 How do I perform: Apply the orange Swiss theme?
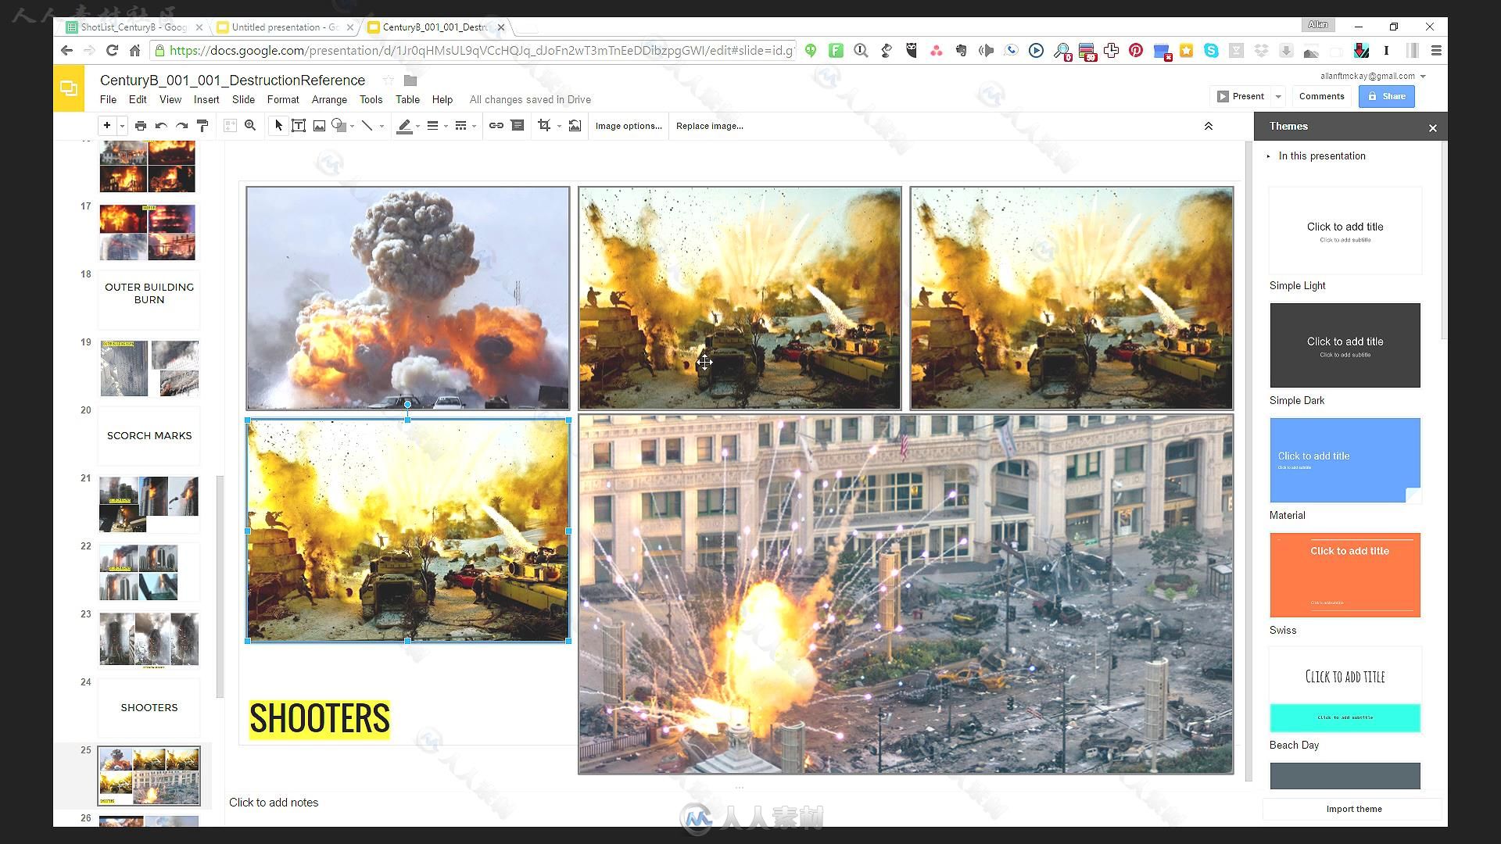point(1345,575)
